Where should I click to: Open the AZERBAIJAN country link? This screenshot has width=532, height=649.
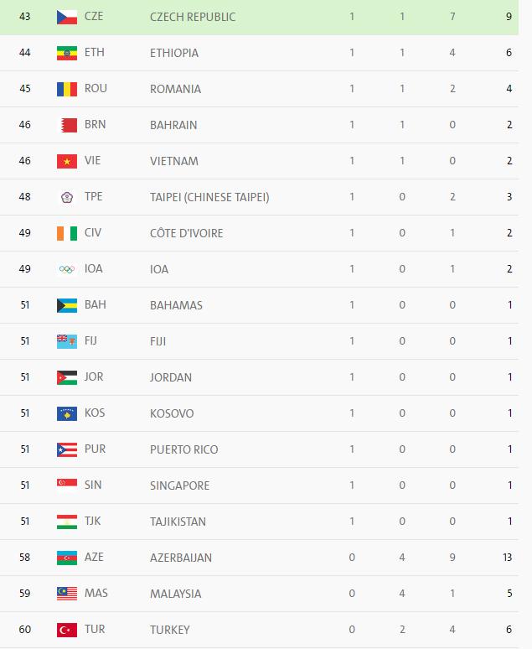click(x=180, y=558)
